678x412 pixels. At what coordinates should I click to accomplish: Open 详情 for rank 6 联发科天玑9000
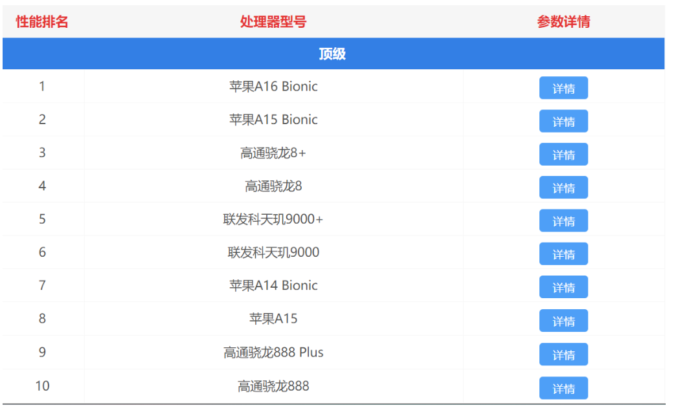tap(563, 254)
